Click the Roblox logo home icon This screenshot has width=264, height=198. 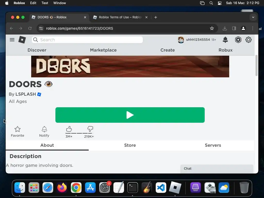pyautogui.click(x=22, y=40)
